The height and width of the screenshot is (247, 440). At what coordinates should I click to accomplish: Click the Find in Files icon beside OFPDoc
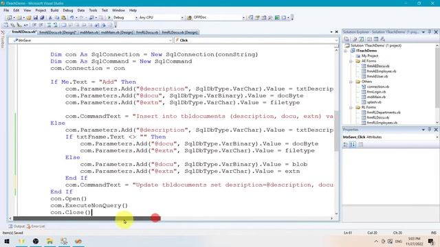pyautogui.click(x=190, y=18)
